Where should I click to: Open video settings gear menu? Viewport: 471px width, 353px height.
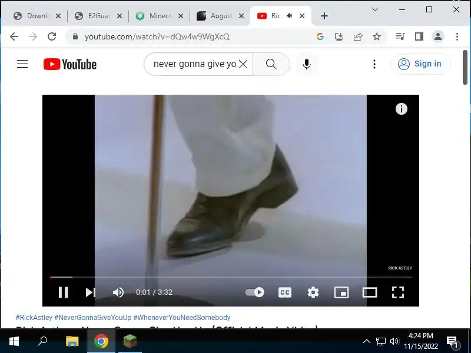313,292
